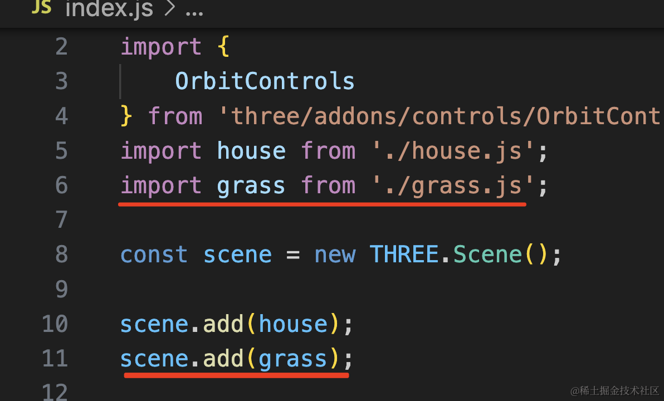Select line number 2 in gutter
The image size is (664, 401).
tap(61, 47)
